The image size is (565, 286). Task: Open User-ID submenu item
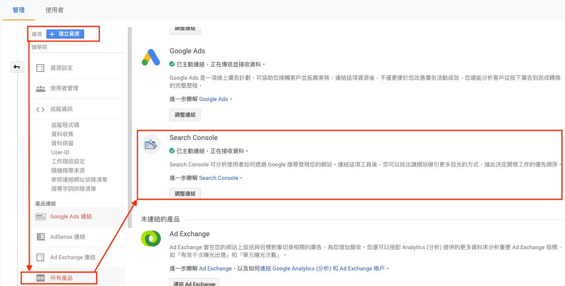click(60, 152)
